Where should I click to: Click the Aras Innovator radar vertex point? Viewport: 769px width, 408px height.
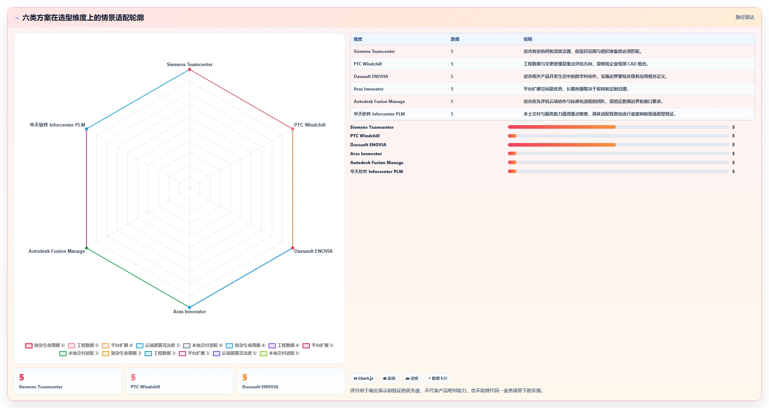tap(190, 307)
